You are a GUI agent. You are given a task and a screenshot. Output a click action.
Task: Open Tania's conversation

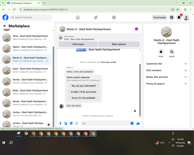[26, 38]
